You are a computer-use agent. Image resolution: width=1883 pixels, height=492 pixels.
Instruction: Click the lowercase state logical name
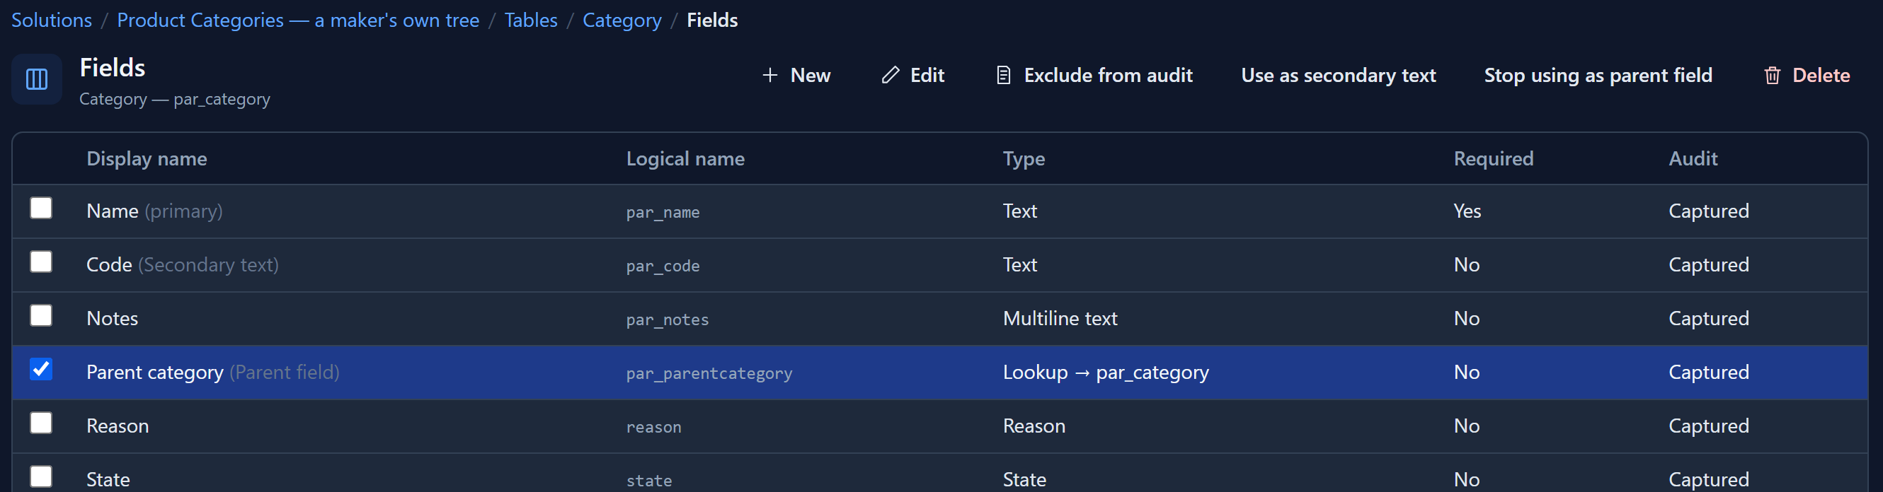tap(649, 481)
